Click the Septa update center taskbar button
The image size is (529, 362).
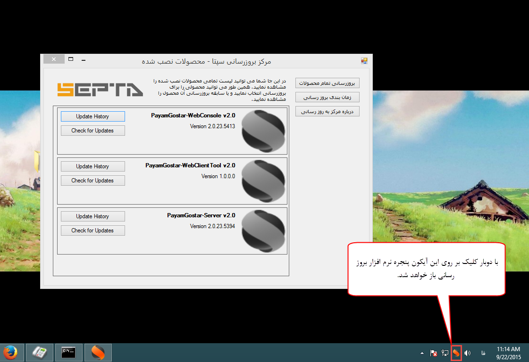pos(98,353)
